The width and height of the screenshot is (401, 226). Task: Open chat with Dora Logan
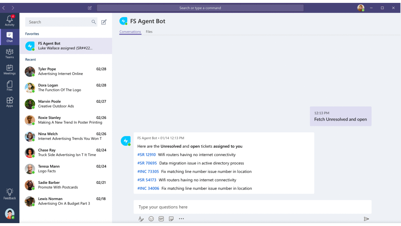click(66, 88)
